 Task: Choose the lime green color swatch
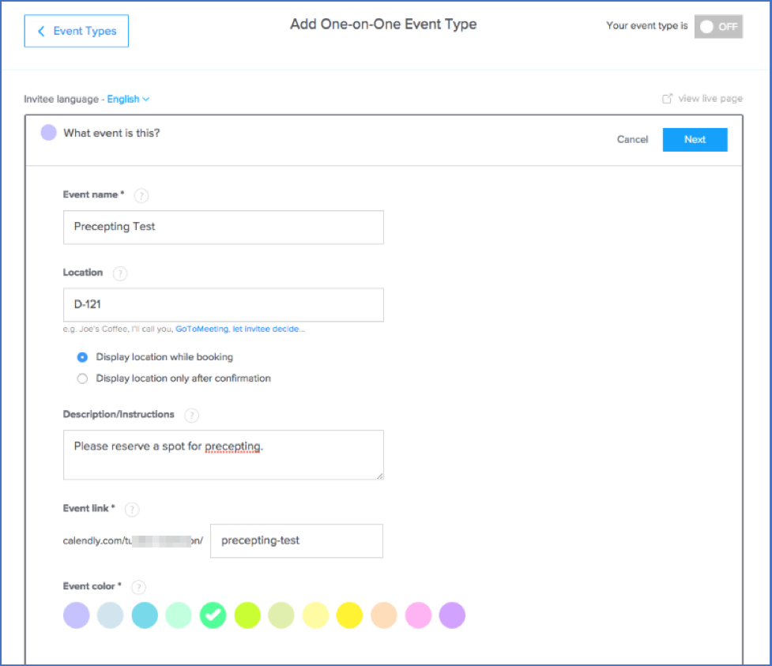[x=247, y=615]
